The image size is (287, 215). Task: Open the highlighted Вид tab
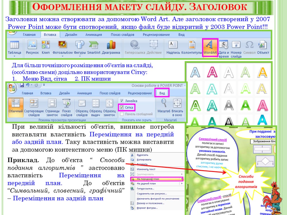(162, 93)
